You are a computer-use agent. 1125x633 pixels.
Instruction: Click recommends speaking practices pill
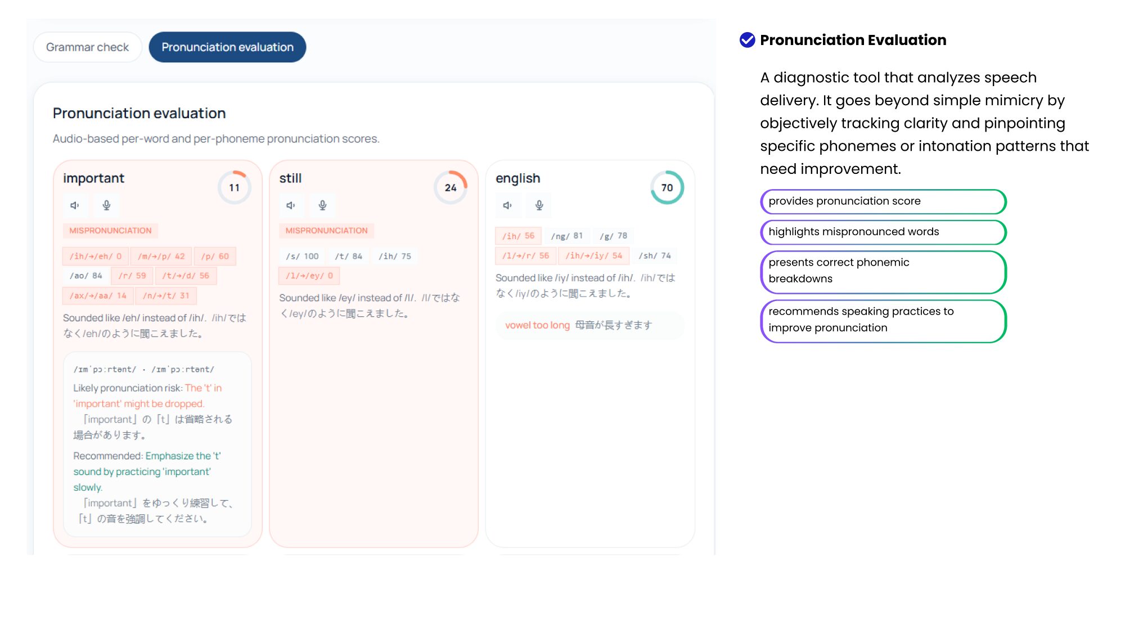coord(883,321)
